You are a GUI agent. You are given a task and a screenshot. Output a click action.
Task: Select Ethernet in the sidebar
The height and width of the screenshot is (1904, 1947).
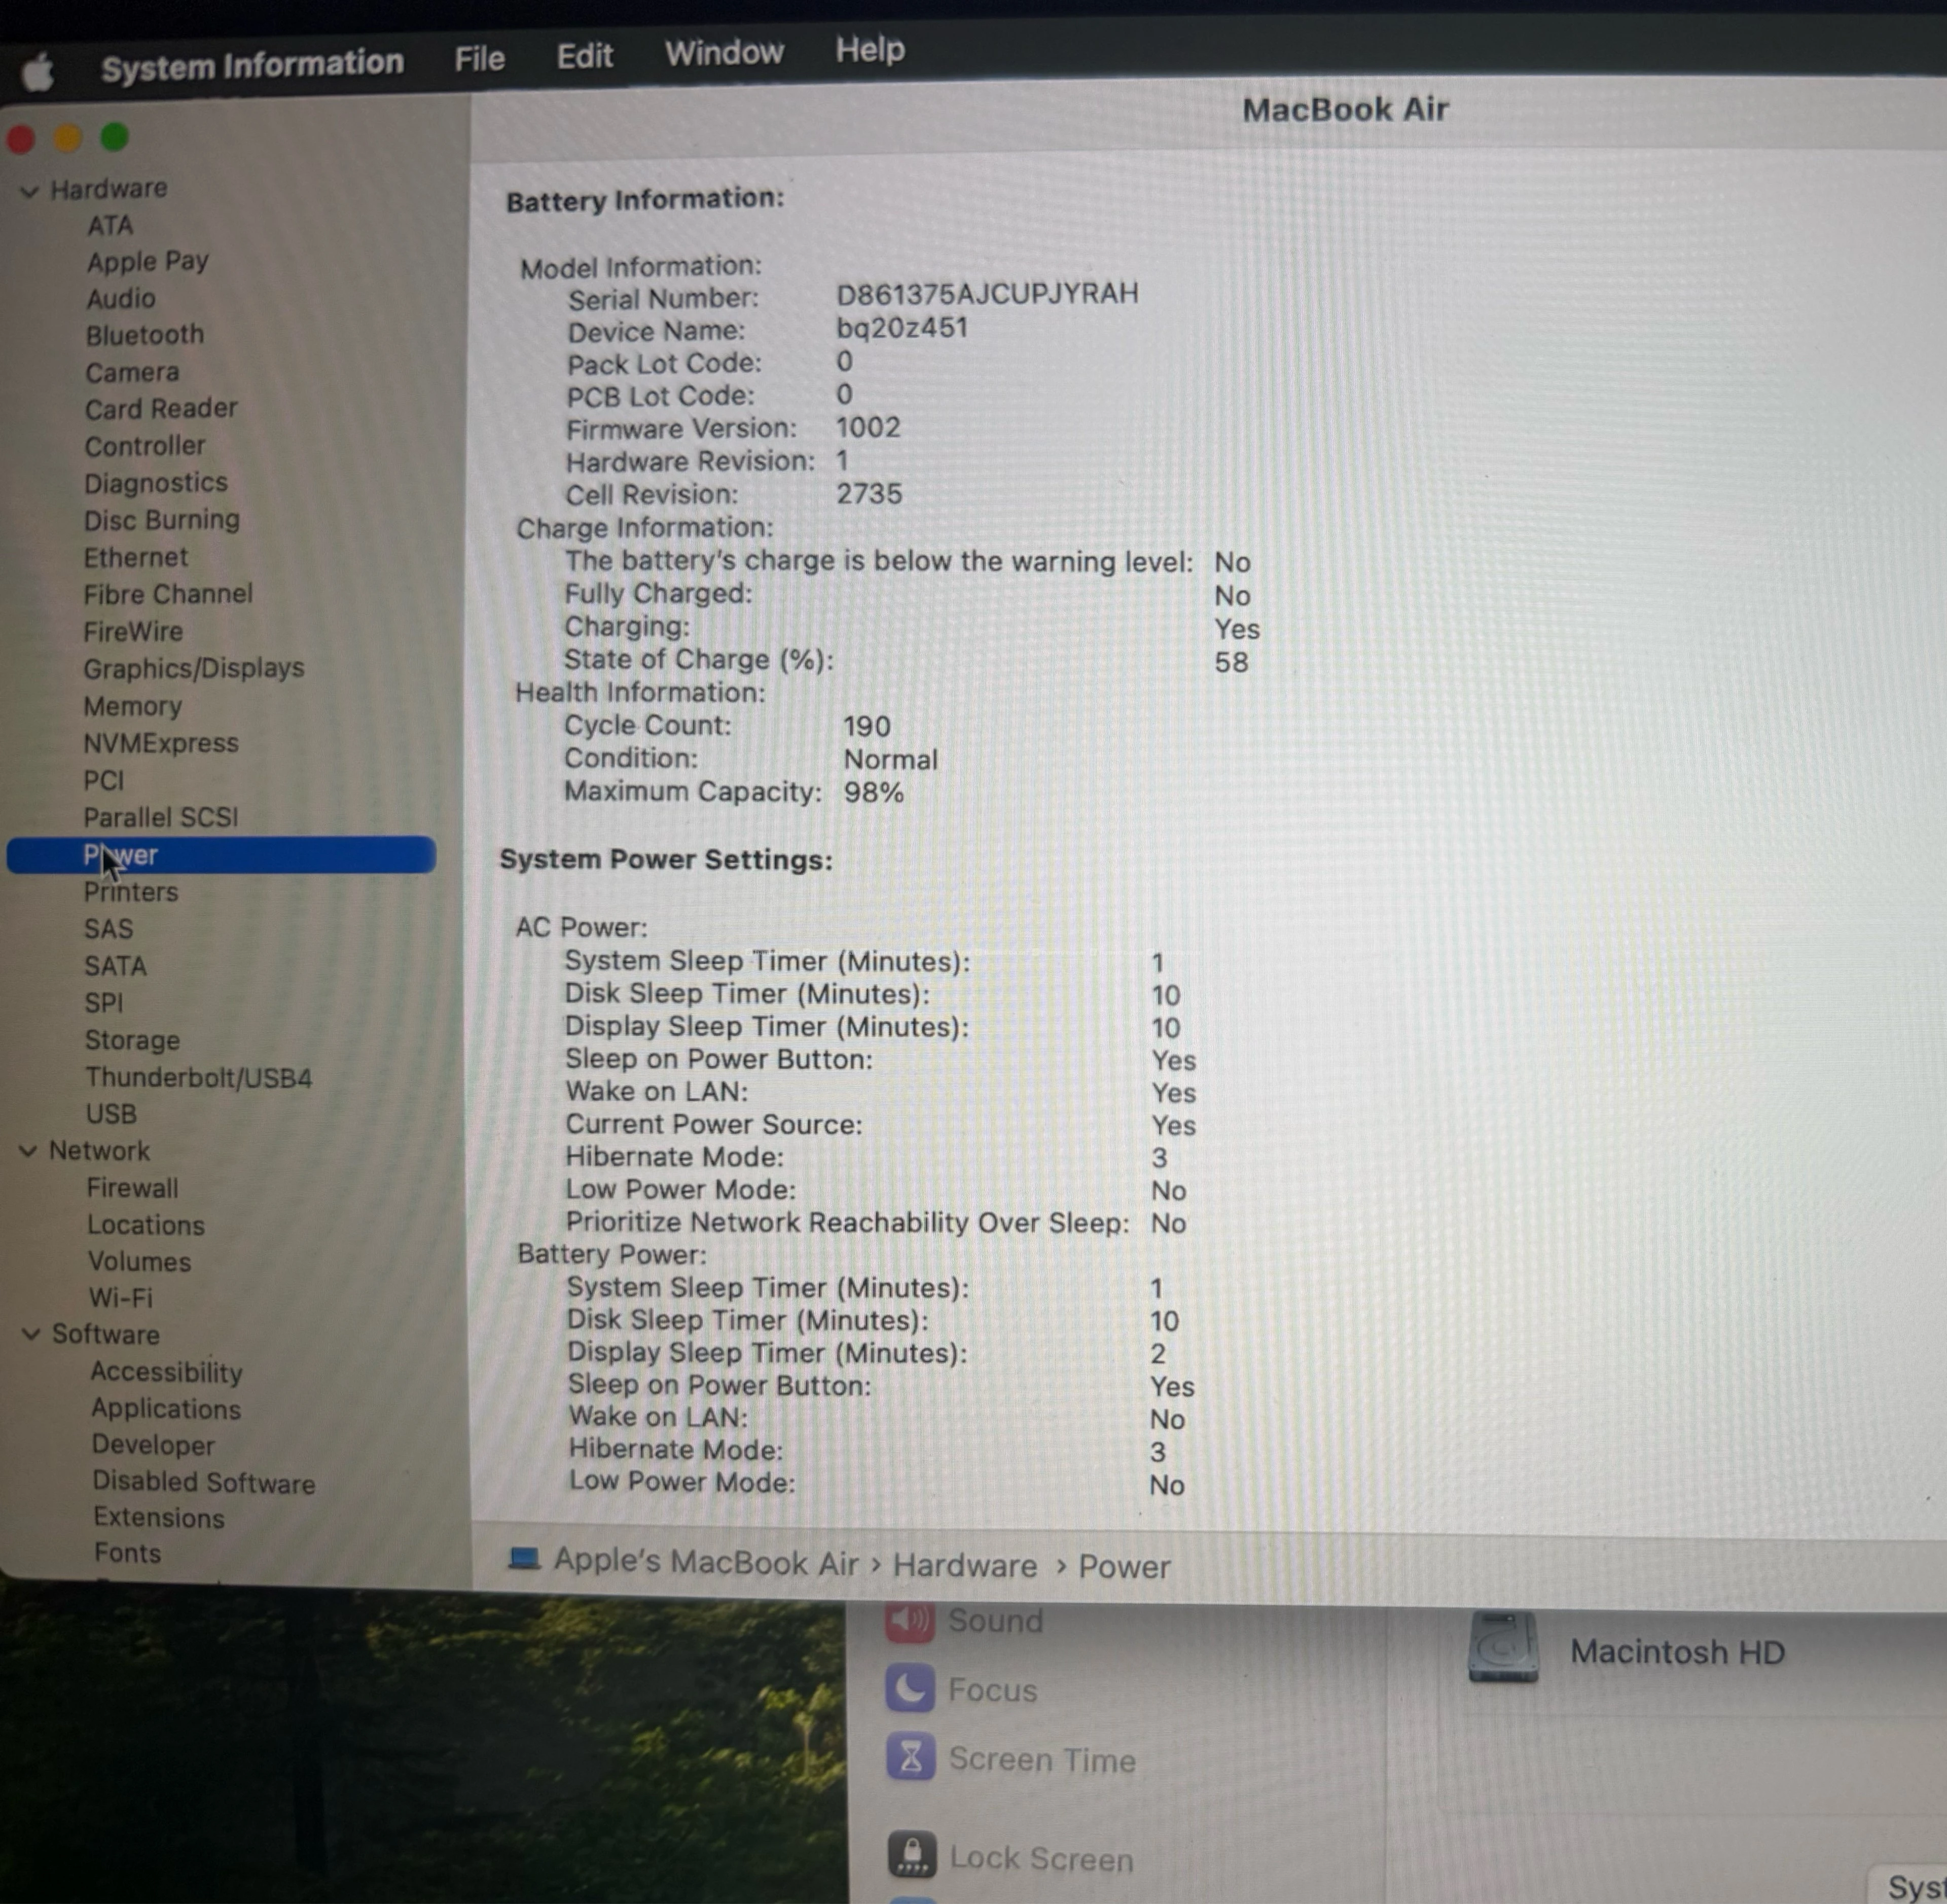tap(136, 557)
